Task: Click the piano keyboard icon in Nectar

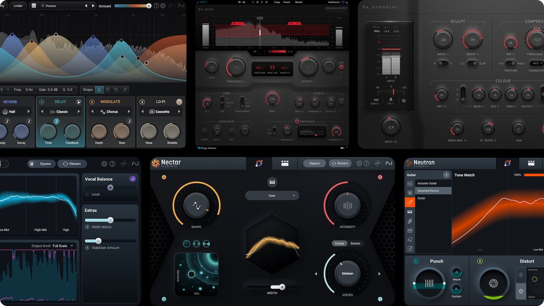Action: coord(272,182)
